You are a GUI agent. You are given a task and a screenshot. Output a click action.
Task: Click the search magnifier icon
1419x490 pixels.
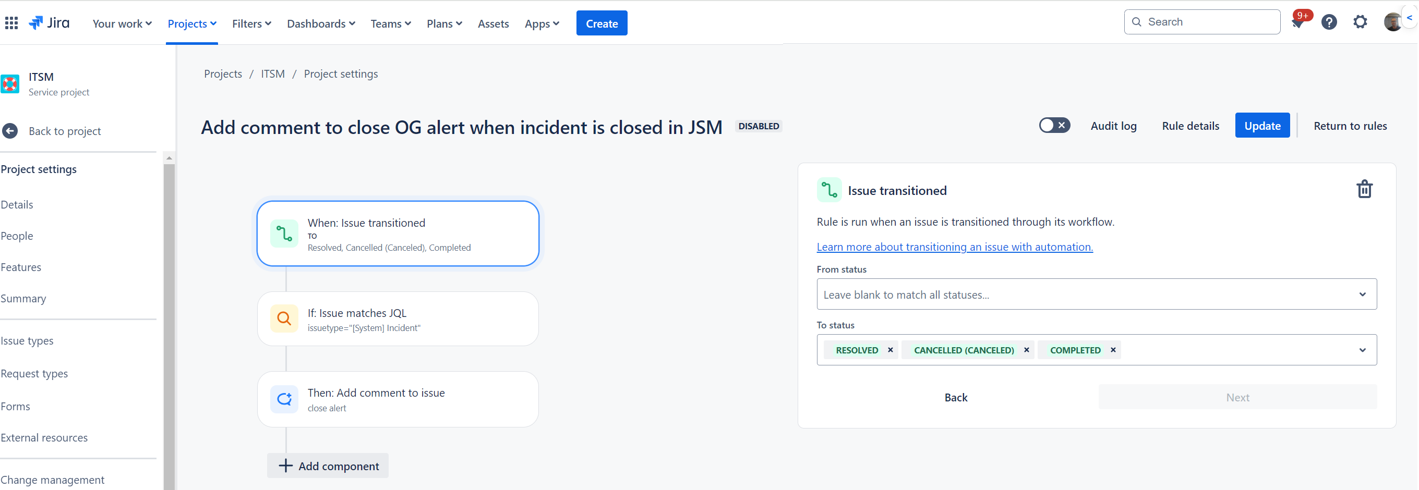[1136, 22]
